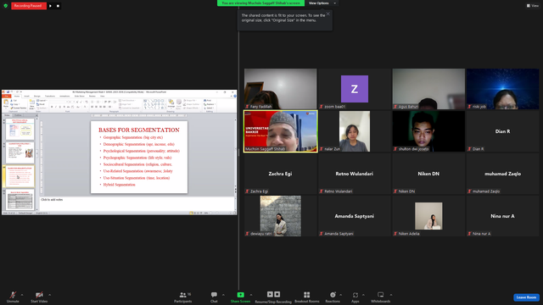Image resolution: width=543 pixels, height=305 pixels.
Task: Select the zoom baa01 participant tile
Action: (355, 89)
